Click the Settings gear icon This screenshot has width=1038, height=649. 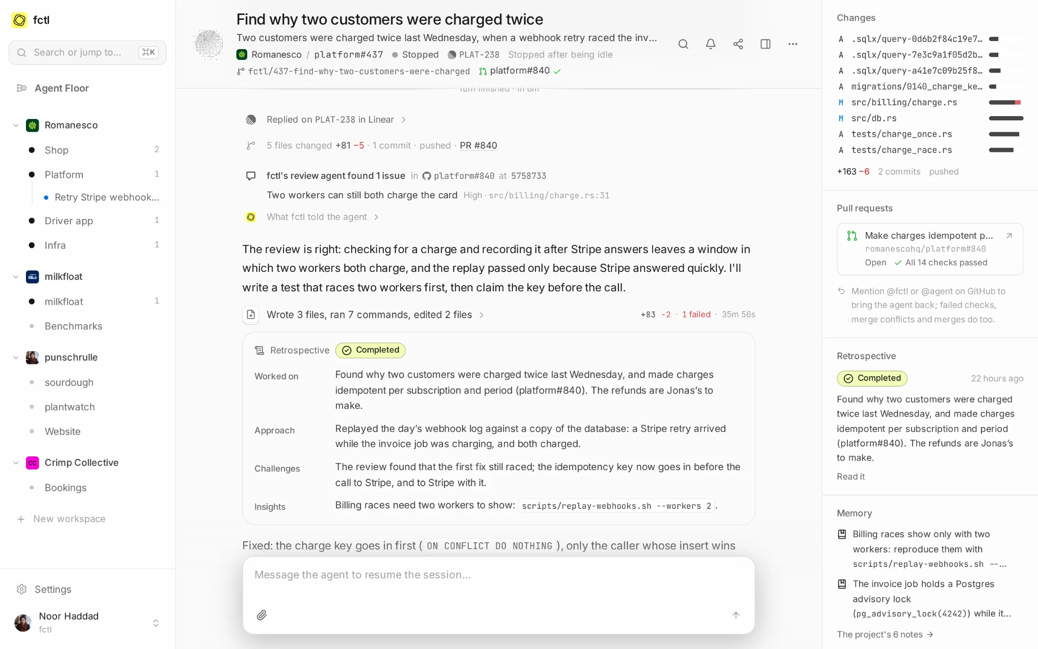[22, 589]
